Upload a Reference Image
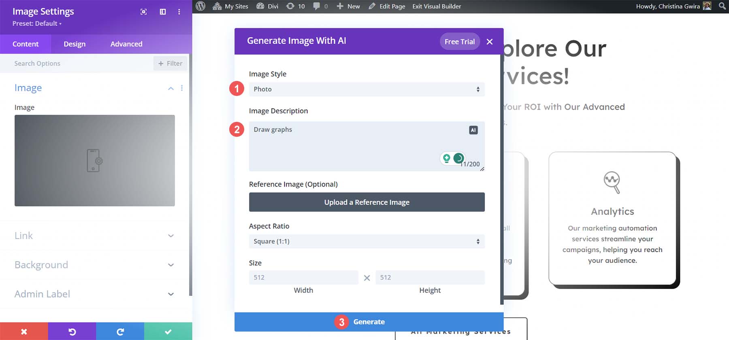729x340 pixels. [x=367, y=202]
